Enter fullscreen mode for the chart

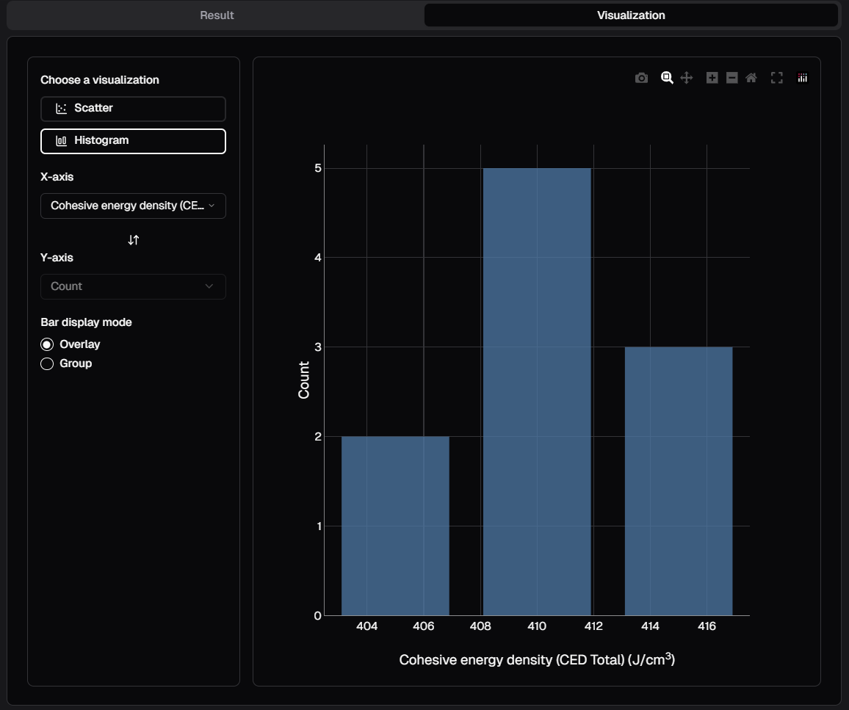tap(776, 78)
